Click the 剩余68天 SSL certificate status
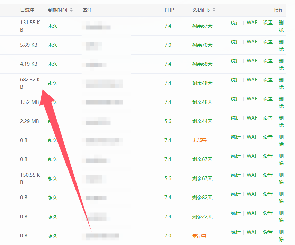The width and height of the screenshot is (295, 245). point(202,64)
